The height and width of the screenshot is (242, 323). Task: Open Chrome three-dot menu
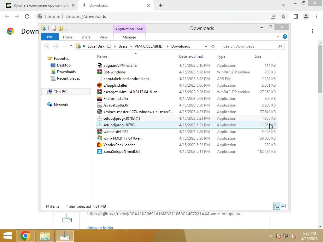(x=316, y=16)
